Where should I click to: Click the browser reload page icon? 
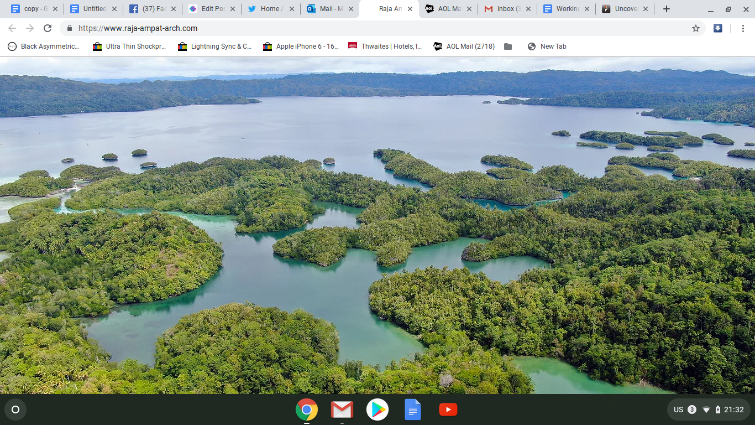pos(48,28)
